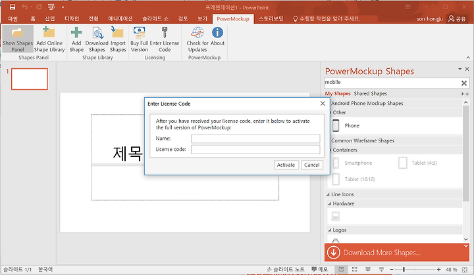474x275 pixels.
Task: Click the Add Shape plus icon
Action: click(76, 33)
